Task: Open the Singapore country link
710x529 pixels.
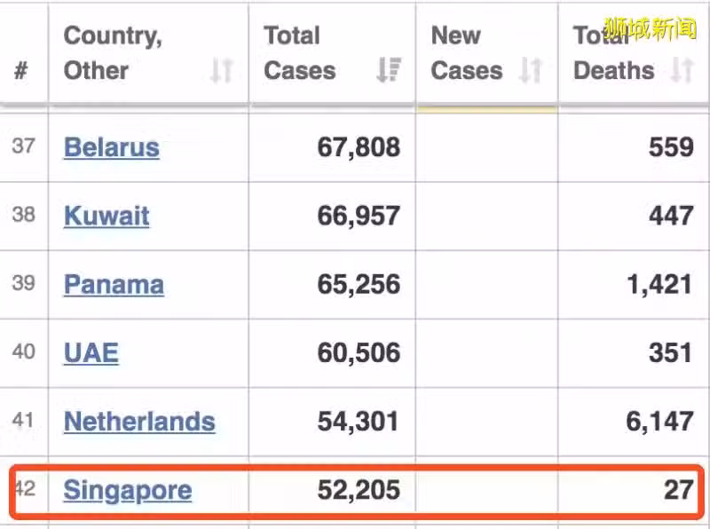Action: 128,491
